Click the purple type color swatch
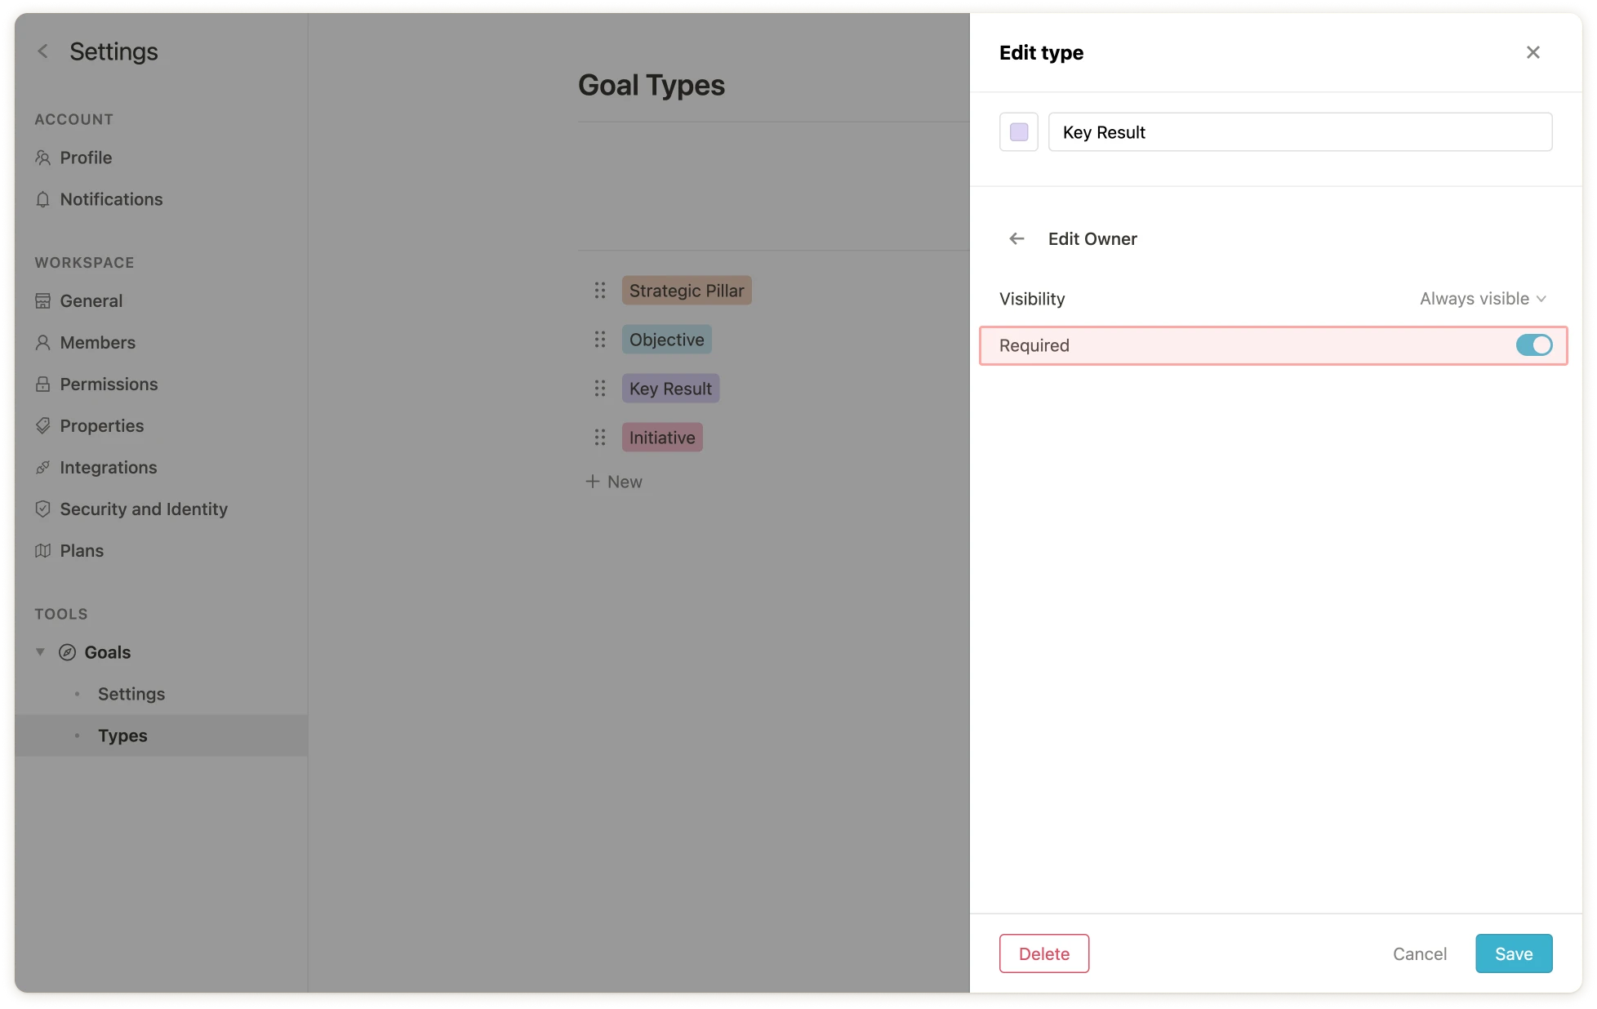The width and height of the screenshot is (1597, 1009). pyautogui.click(x=1018, y=132)
